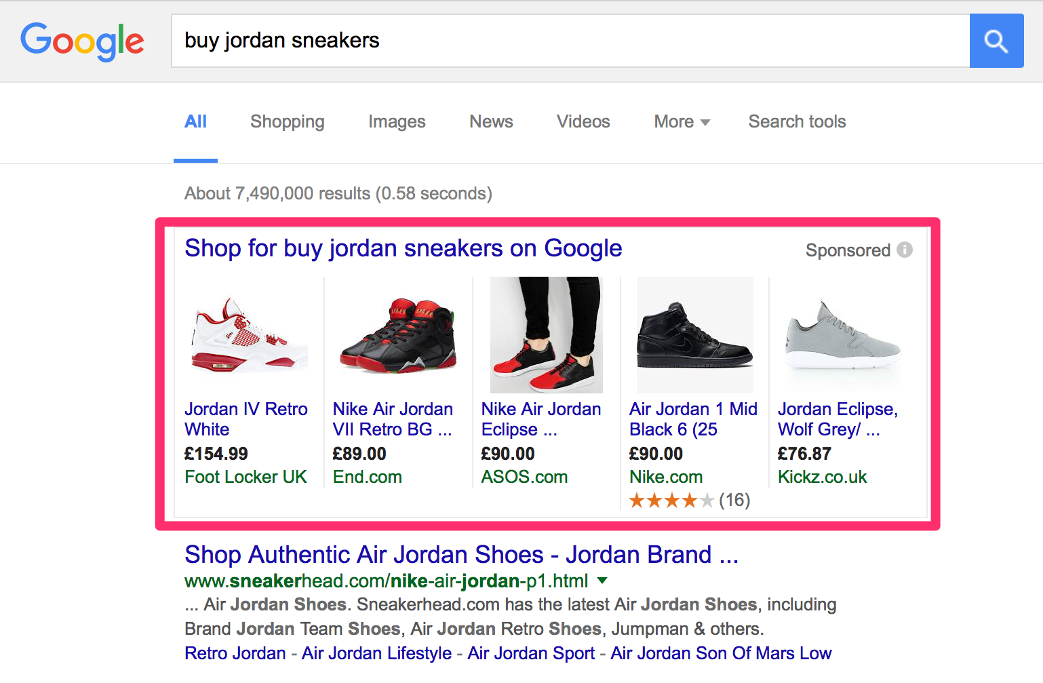The height and width of the screenshot is (683, 1043).
Task: Click the (16) reviews count link
Action: (734, 500)
